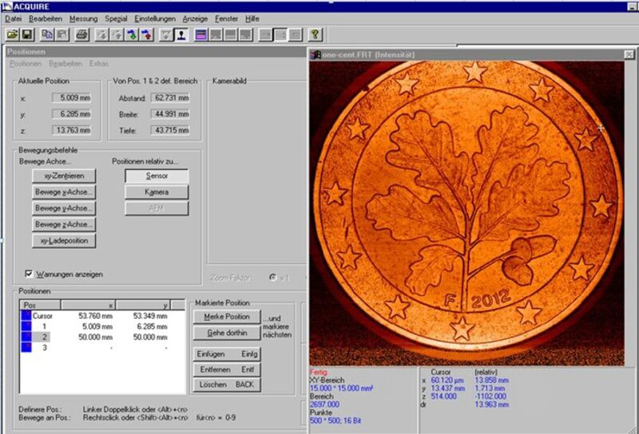Click the x column header in positions table
This screenshot has height=434, width=639.
coord(88,305)
